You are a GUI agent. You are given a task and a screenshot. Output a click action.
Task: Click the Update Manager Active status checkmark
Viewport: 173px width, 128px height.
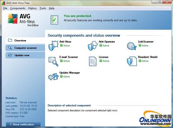(61, 76)
